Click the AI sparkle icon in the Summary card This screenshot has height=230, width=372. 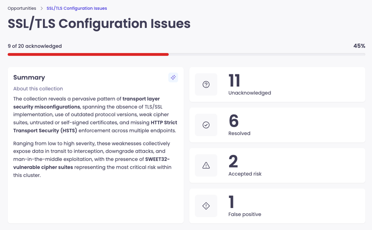173,77
